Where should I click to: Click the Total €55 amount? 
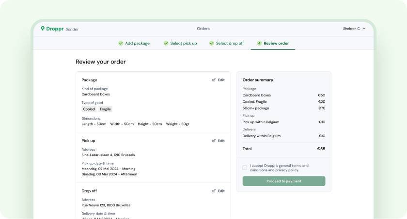click(x=321, y=149)
